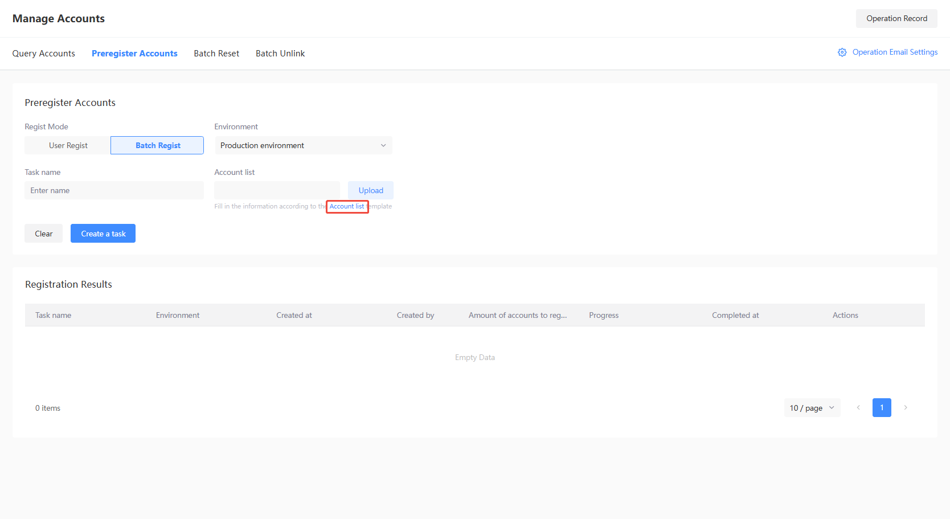Open Operation Email Settings link
Viewport: 950px width, 519px height.
[x=895, y=52]
